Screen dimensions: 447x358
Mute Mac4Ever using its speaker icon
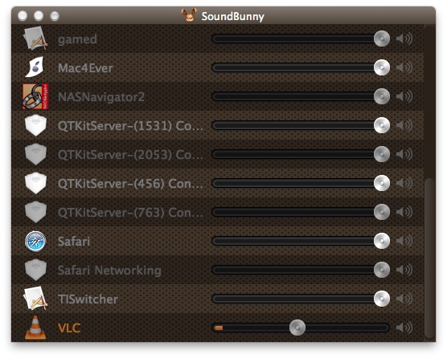tap(404, 67)
